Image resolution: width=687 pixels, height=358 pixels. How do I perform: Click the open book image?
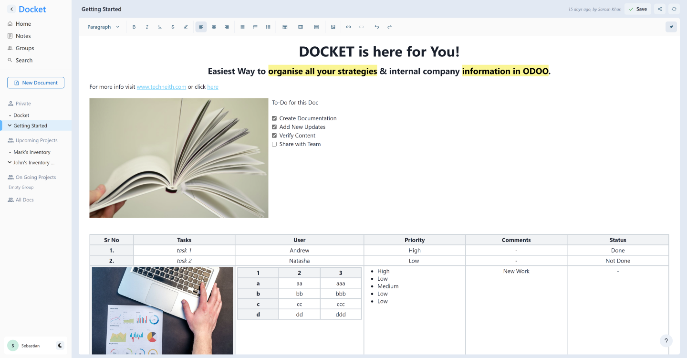coord(179,158)
